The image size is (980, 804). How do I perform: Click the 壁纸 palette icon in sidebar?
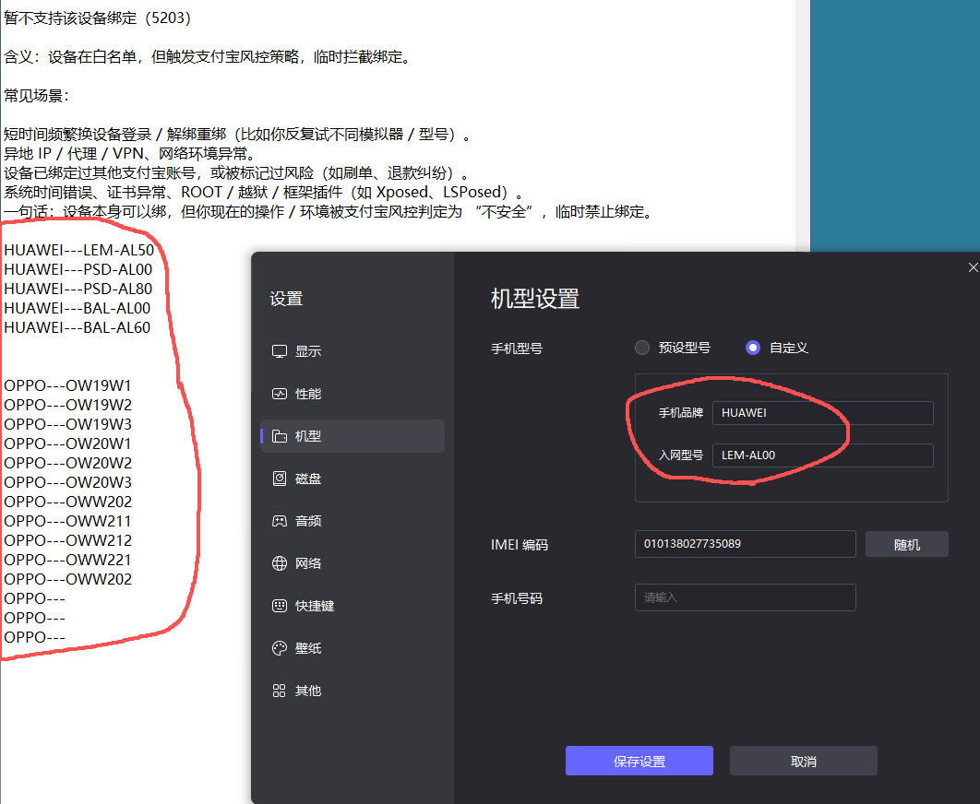pos(280,648)
